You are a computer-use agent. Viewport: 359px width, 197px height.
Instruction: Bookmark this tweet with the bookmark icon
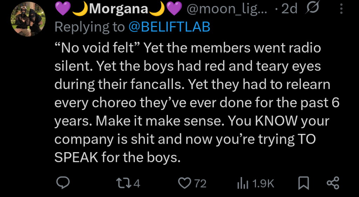304,183
